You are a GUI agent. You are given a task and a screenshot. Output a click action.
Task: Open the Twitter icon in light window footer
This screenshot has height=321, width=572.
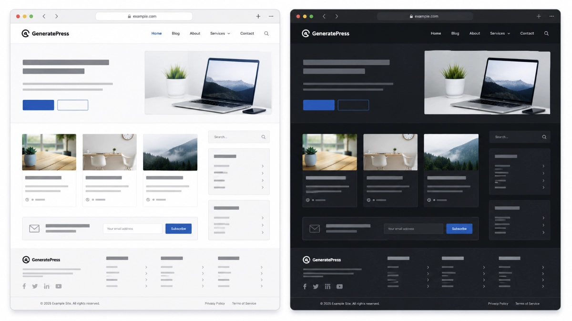35,286
